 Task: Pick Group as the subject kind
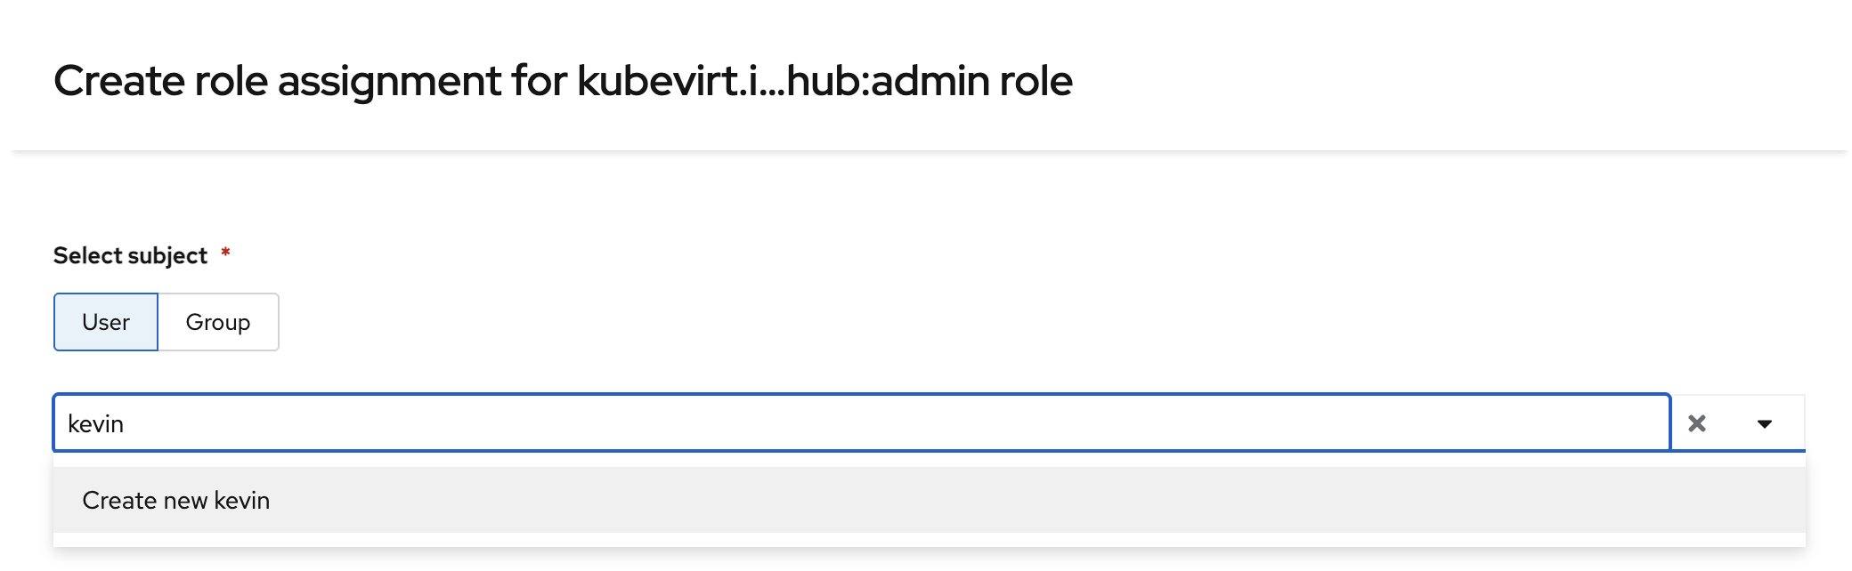click(218, 322)
